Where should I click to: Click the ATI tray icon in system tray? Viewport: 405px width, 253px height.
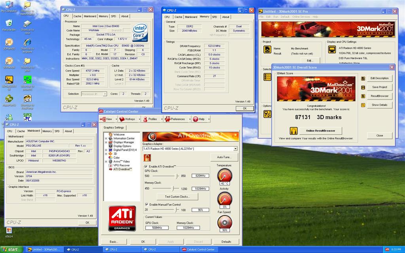(387, 250)
